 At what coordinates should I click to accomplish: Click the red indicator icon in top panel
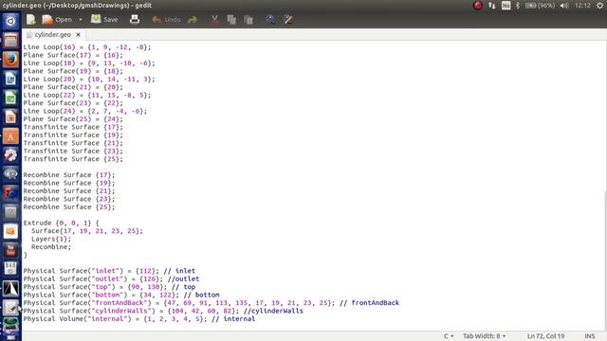tap(478, 6)
